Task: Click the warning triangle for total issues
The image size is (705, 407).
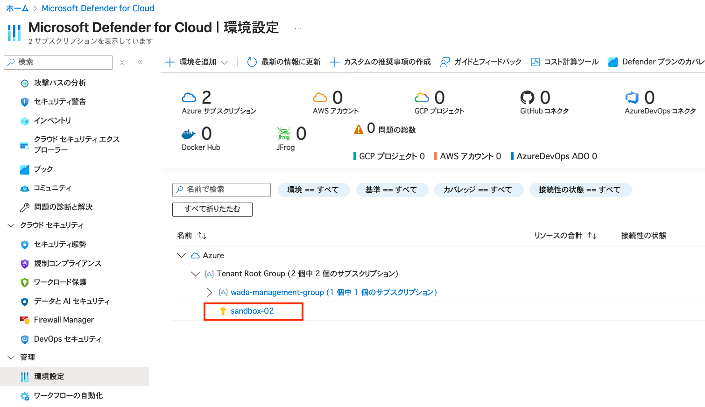Action: [x=359, y=129]
